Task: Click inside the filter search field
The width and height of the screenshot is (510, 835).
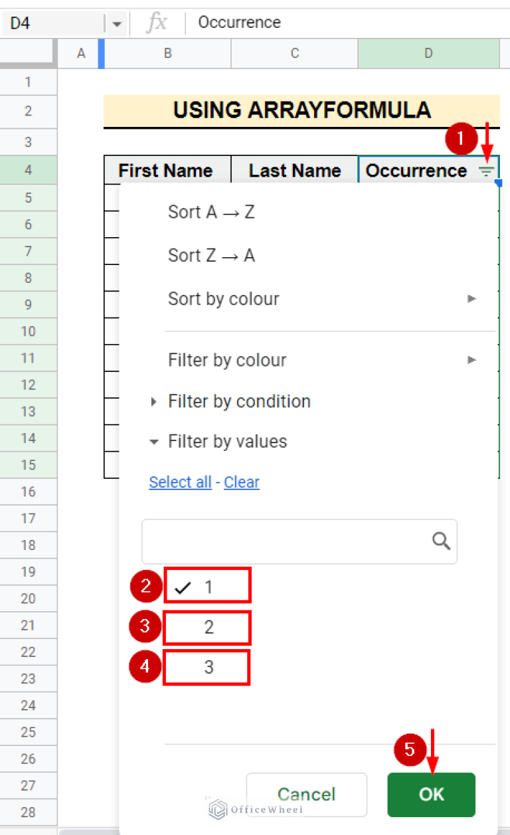Action: 279,541
